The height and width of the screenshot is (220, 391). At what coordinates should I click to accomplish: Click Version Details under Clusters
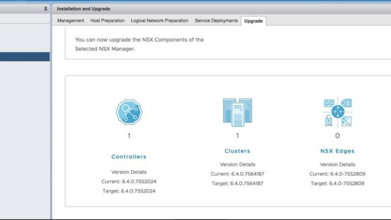[x=238, y=164]
